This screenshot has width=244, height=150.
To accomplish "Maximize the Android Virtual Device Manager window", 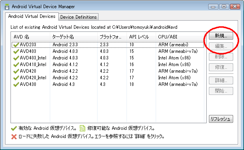I will point(224,7).
